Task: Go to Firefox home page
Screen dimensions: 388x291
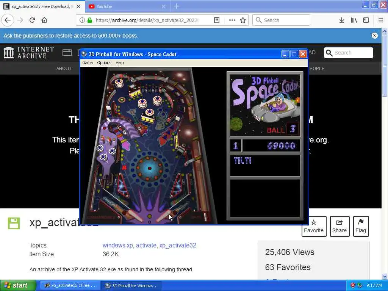Action: 44,20
